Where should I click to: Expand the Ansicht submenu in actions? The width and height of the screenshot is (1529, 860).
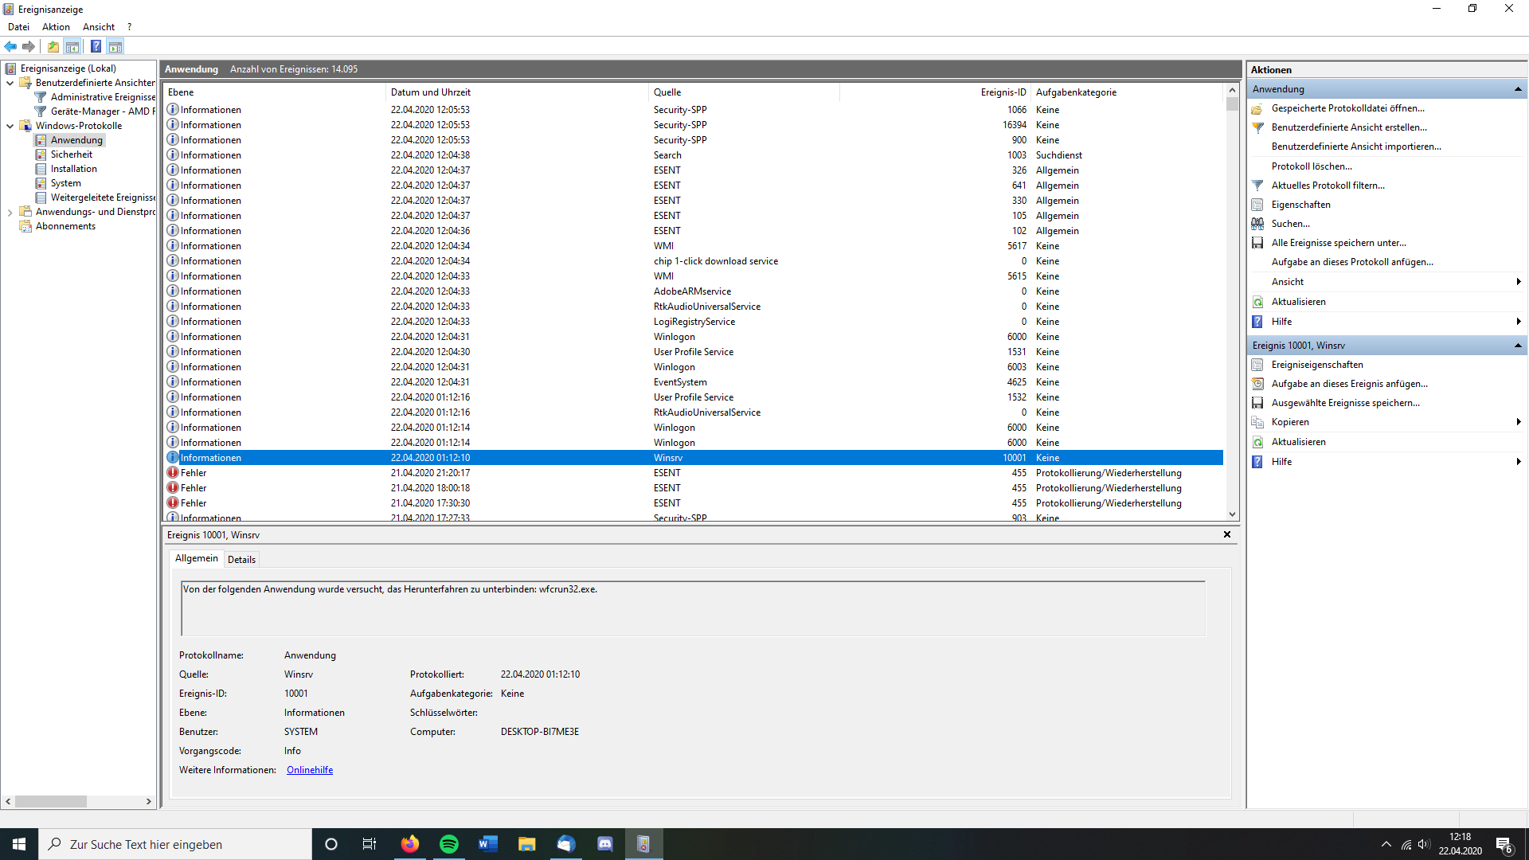tap(1518, 282)
